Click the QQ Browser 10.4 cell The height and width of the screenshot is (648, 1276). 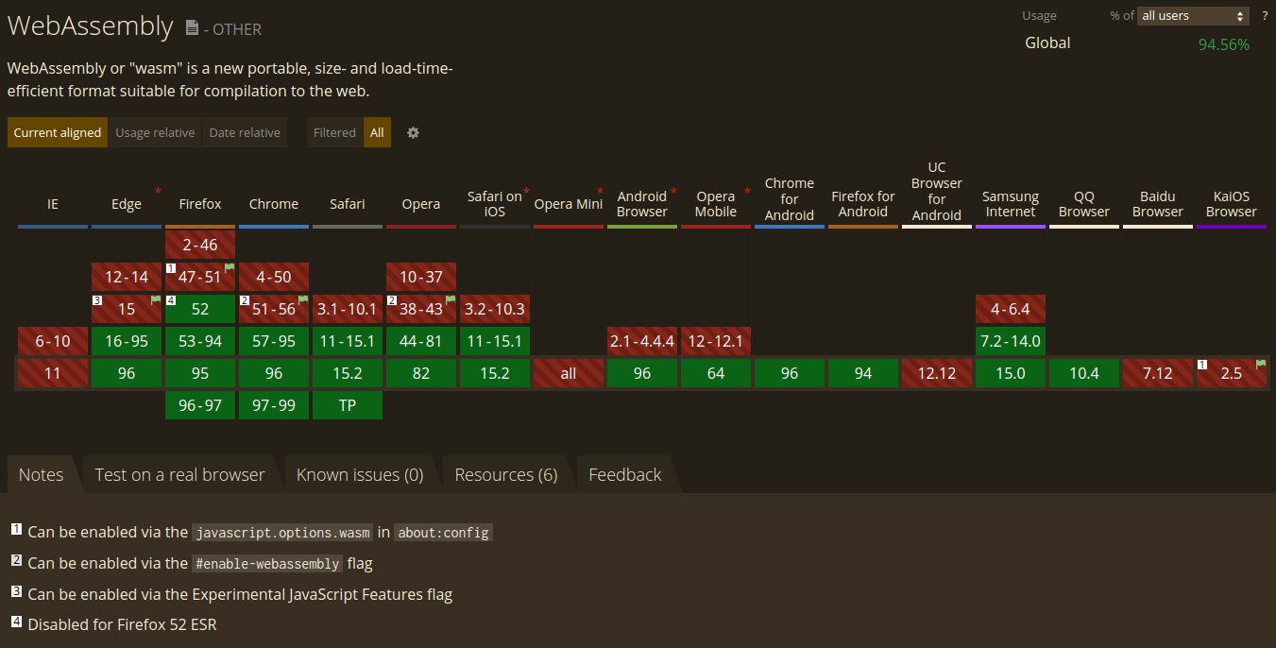click(1084, 373)
